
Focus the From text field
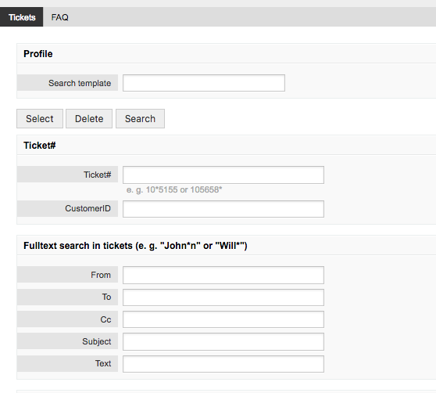click(223, 276)
